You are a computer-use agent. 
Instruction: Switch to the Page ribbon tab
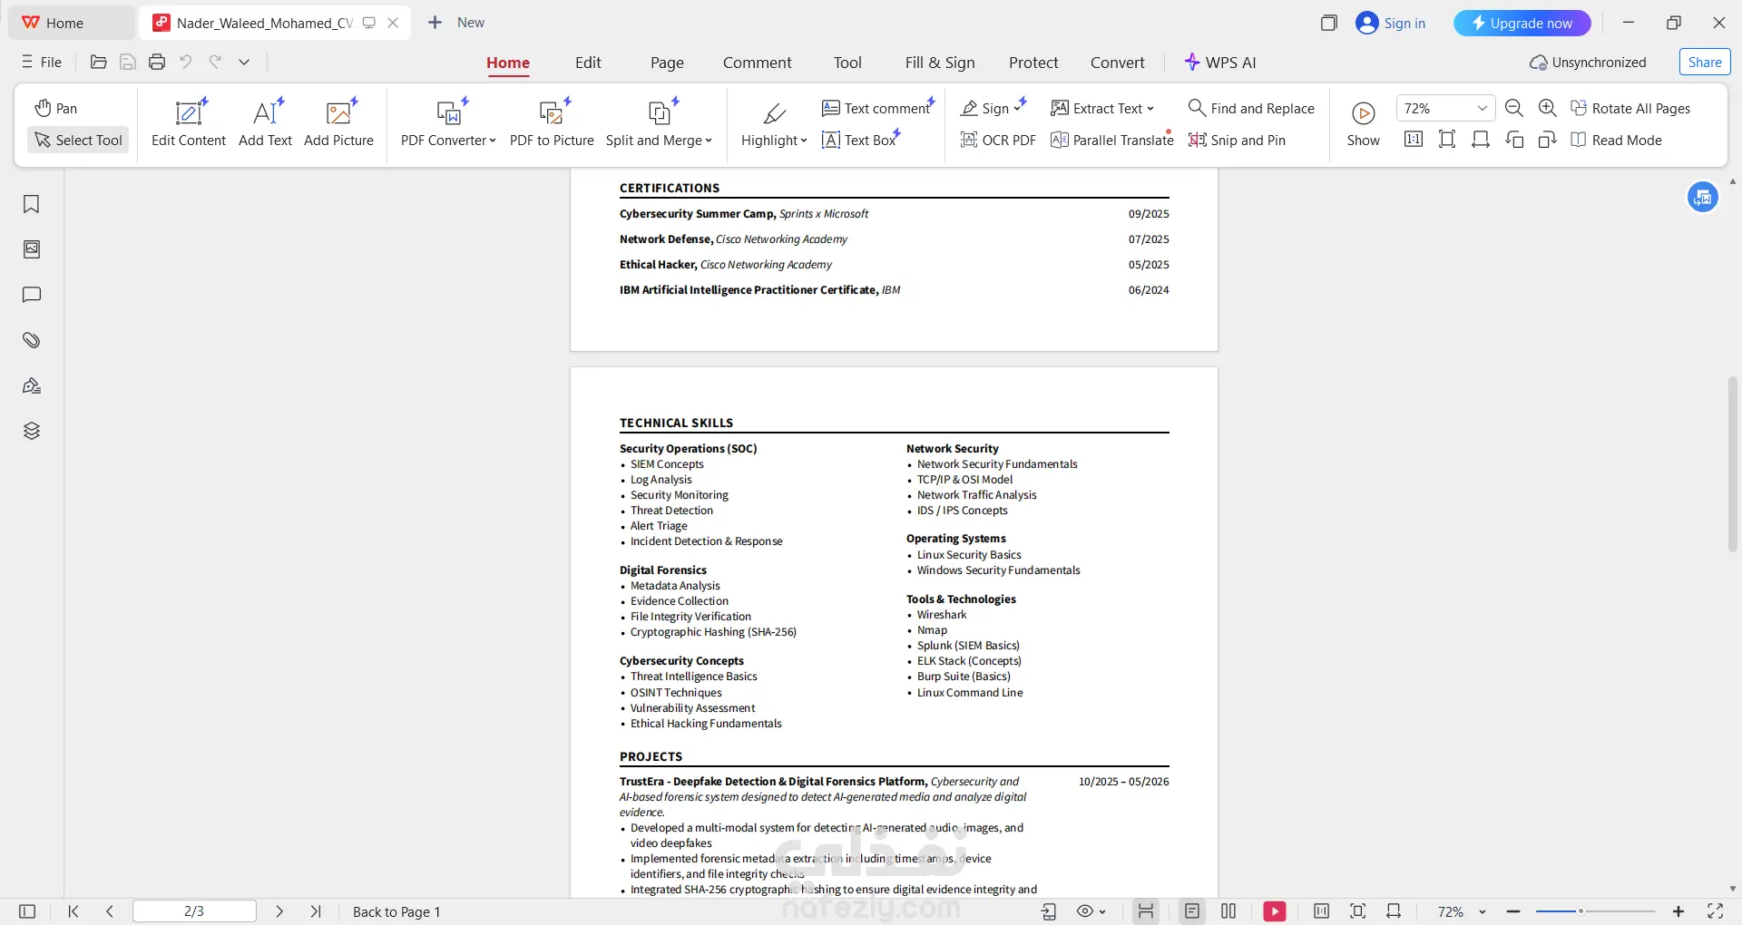(667, 63)
